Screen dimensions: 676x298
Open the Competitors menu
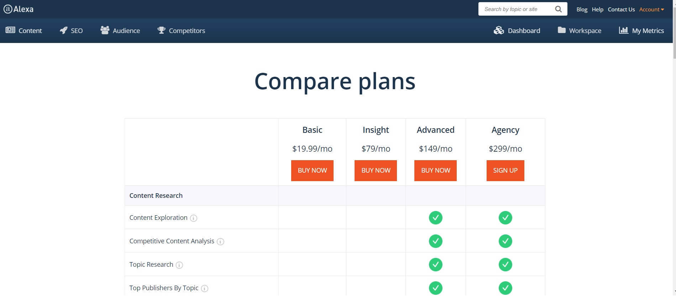181,31
